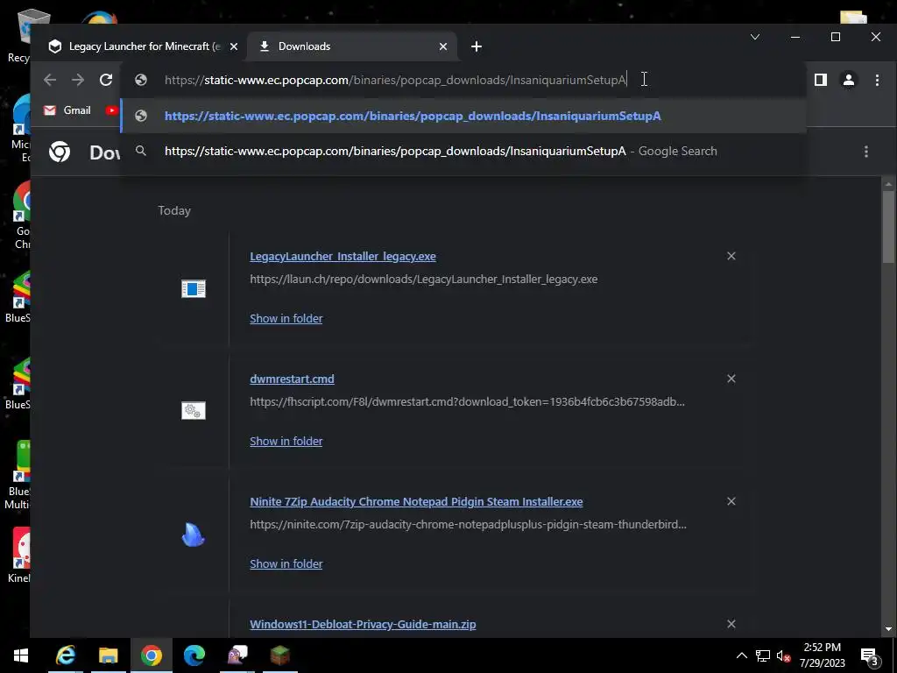Open LegacyLauncher_Installer_legacy.exe download
Viewport: 897px width, 673px height.
click(x=343, y=257)
